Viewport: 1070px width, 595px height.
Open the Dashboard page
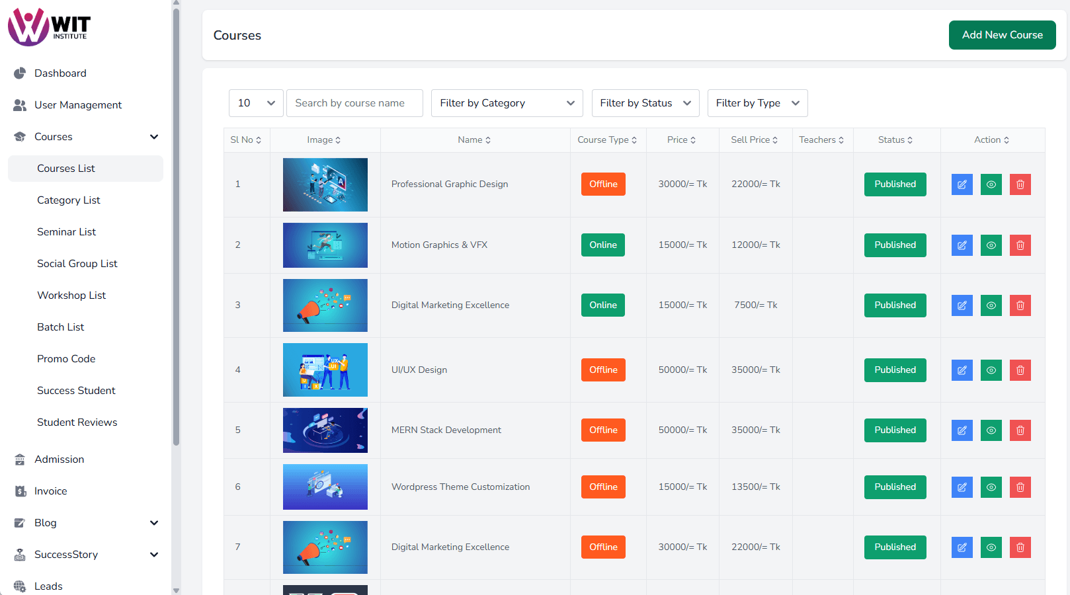[85, 73]
